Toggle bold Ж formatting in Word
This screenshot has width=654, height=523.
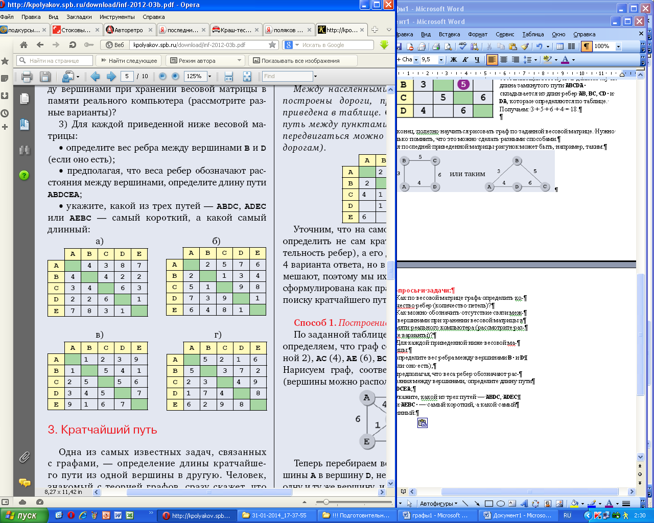[453, 60]
